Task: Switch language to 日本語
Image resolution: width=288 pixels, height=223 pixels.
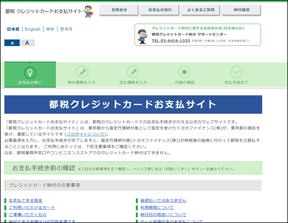Action: [x=13, y=29]
